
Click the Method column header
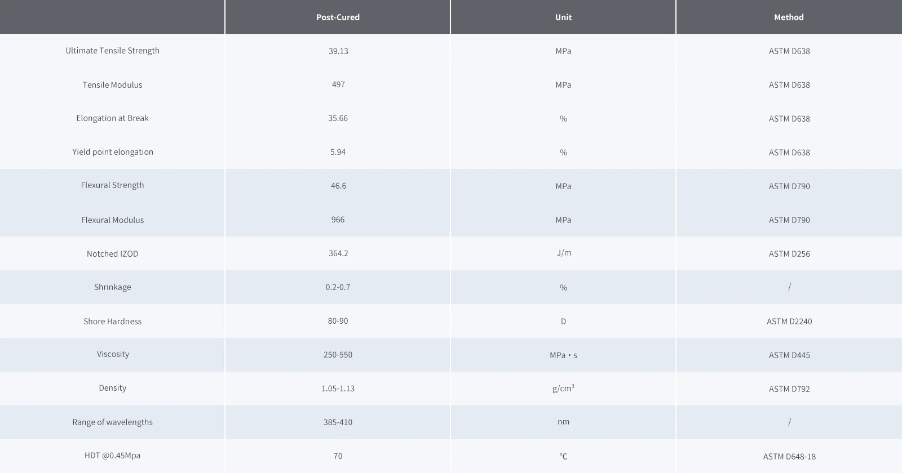point(789,17)
